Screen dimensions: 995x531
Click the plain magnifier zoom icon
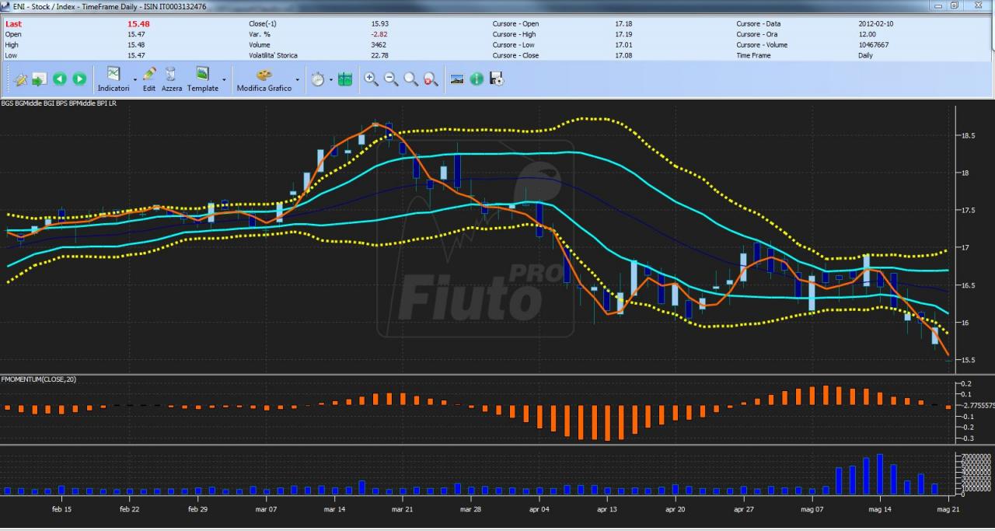(410, 79)
